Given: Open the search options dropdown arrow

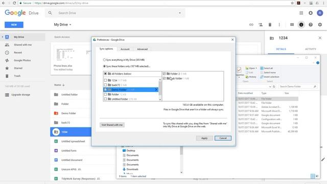Looking at the screenshot, I should point(180,13).
